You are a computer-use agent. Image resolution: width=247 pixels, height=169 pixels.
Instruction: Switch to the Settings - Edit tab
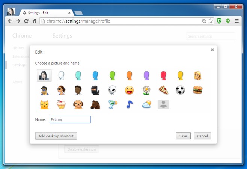tap(46, 13)
